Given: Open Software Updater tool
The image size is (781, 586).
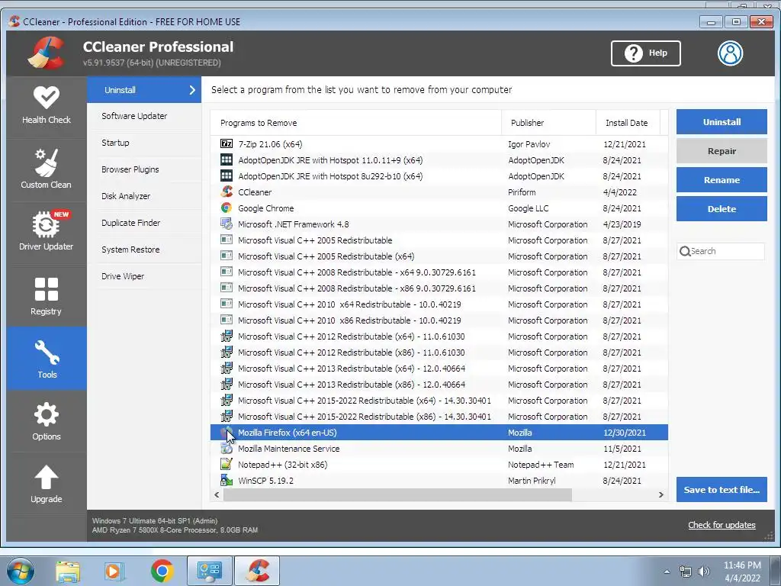Looking at the screenshot, I should pyautogui.click(x=144, y=116).
